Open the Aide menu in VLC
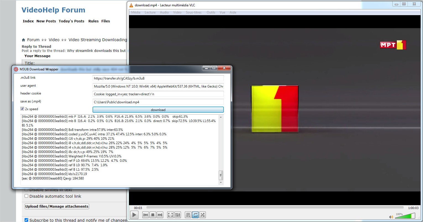The image size is (423, 222). [233, 12]
